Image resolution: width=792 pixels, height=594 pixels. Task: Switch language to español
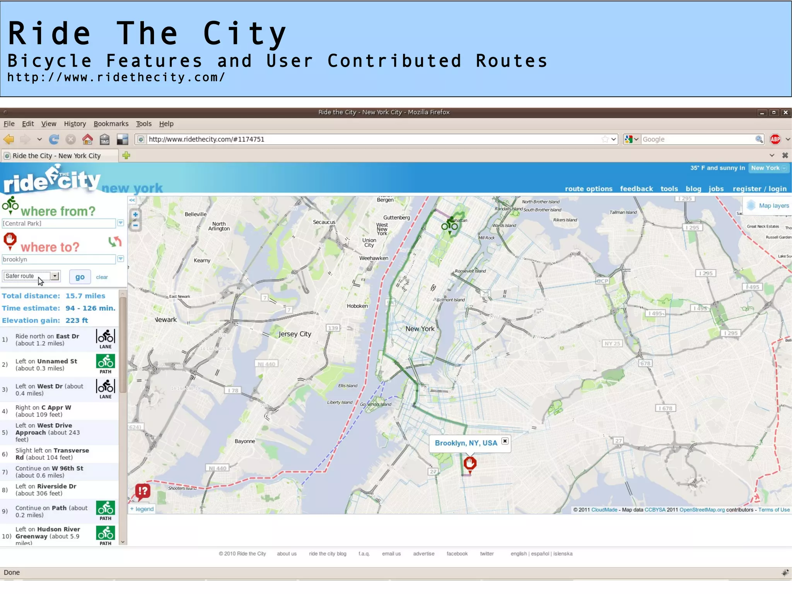(x=540, y=554)
